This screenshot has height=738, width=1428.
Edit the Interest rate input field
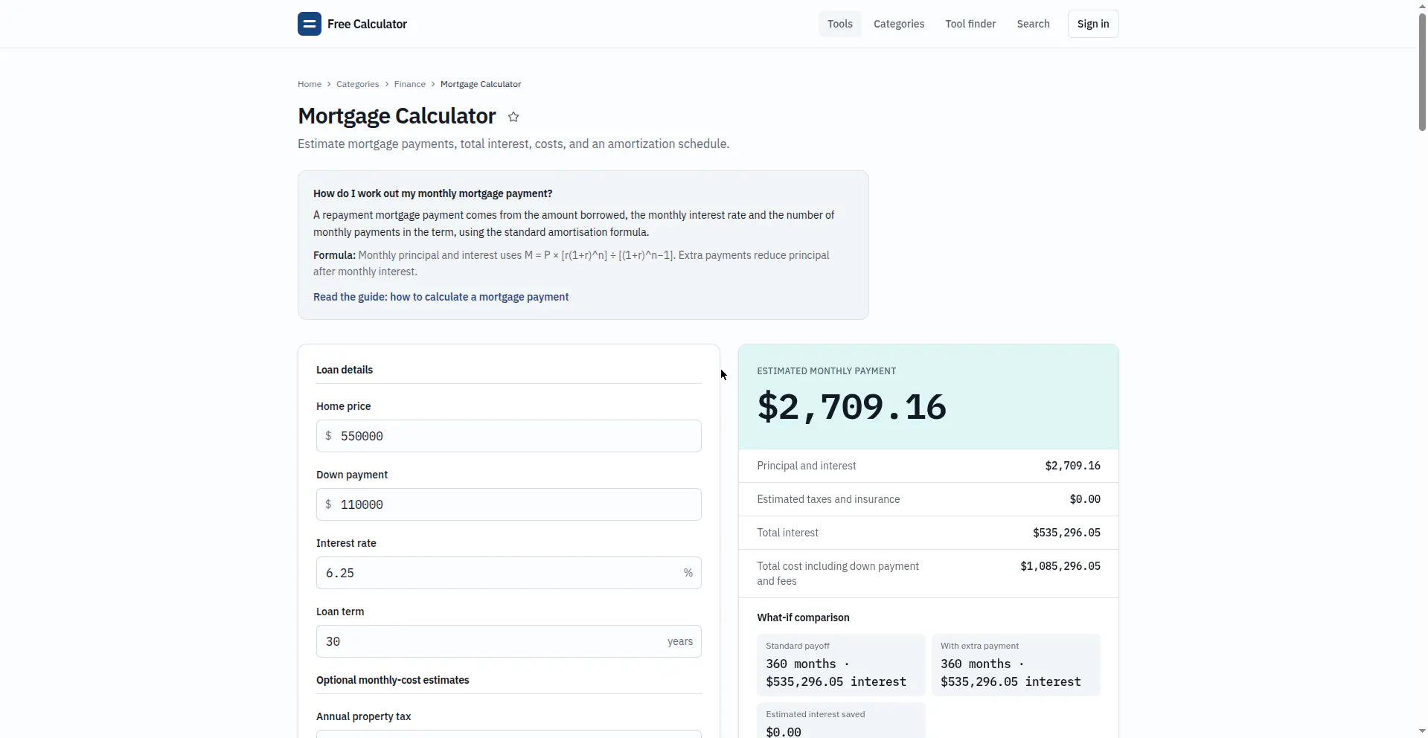[509, 573]
